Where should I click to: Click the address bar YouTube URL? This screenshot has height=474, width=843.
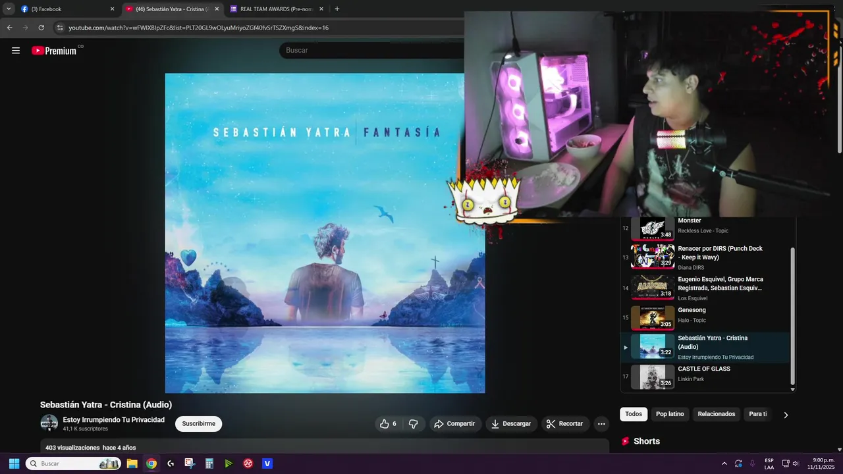[x=198, y=28]
